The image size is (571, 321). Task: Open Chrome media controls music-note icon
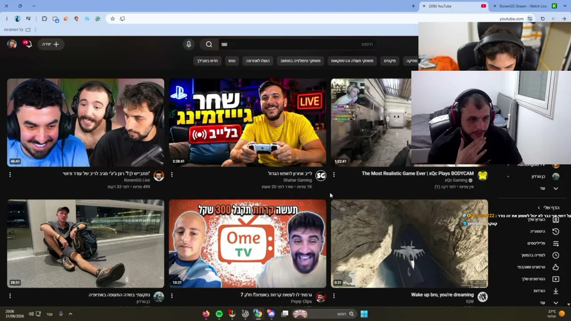29,19
